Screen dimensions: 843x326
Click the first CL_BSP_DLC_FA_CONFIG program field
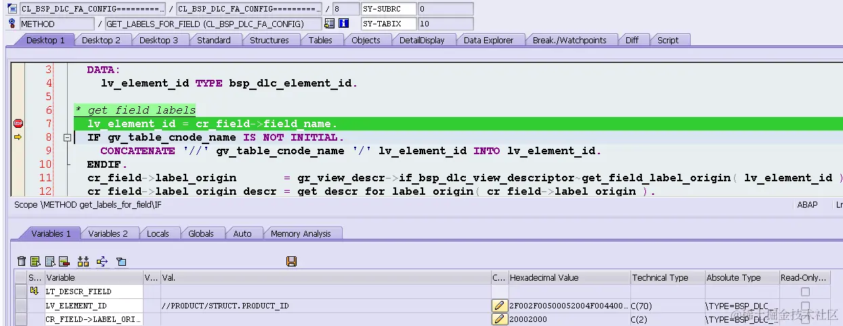93,9
